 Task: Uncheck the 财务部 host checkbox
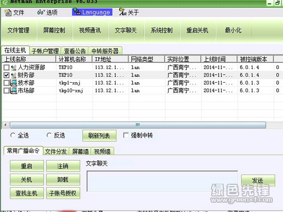pos(6,75)
